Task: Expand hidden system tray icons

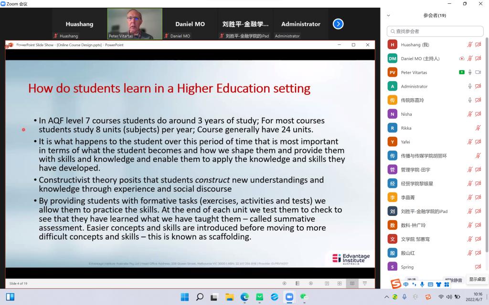Action: (x=386, y=297)
